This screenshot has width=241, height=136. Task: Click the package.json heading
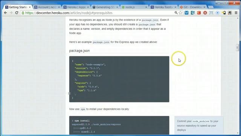coord(79,51)
